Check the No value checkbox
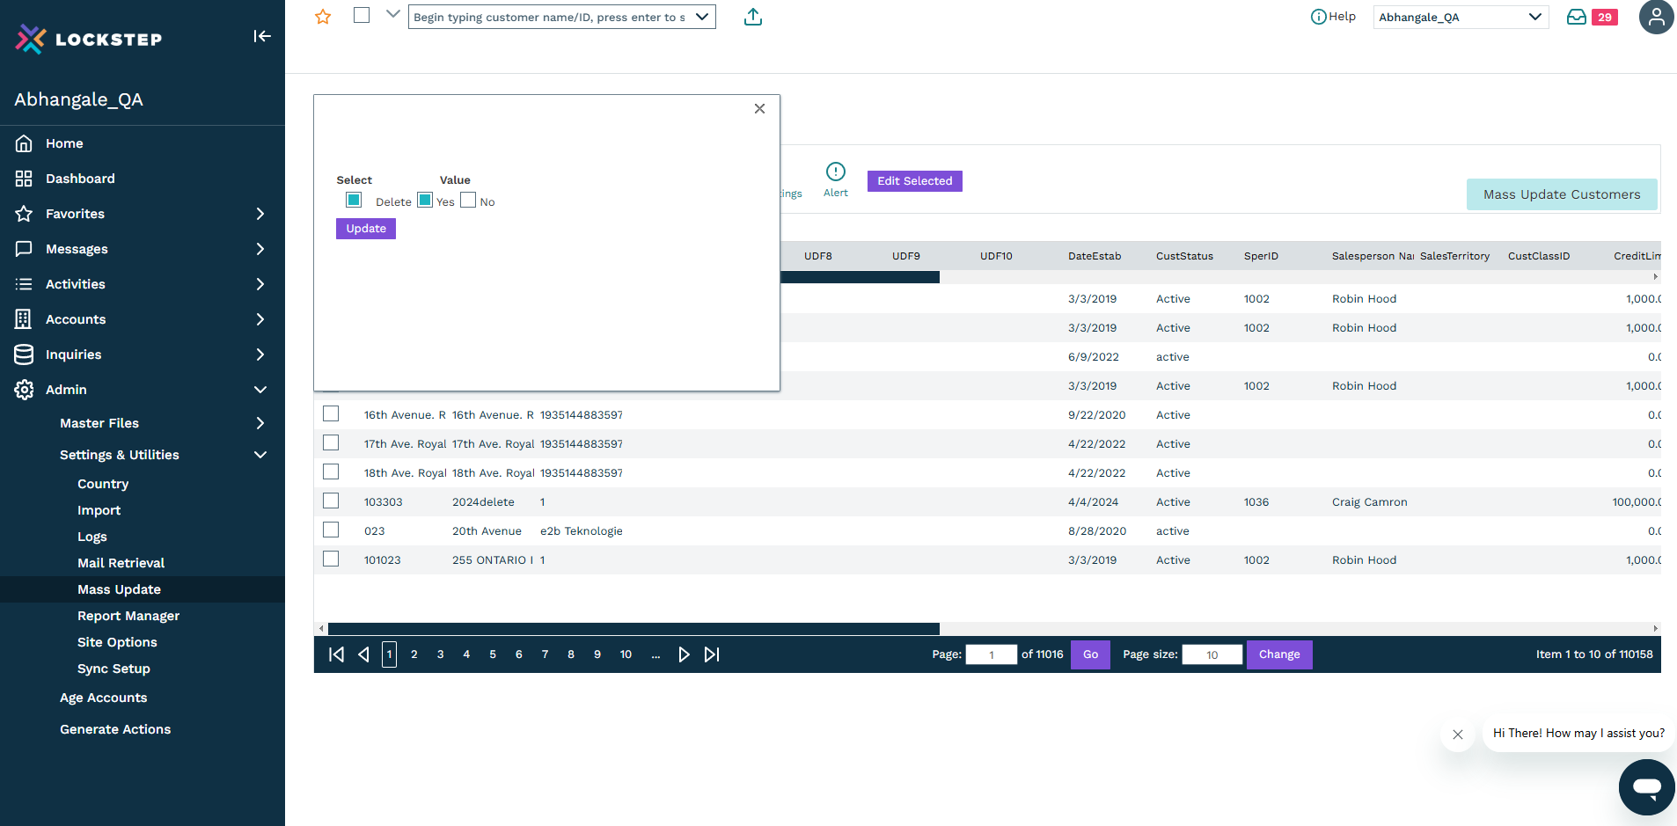Screen dimensions: 1677x826 [x=468, y=201]
